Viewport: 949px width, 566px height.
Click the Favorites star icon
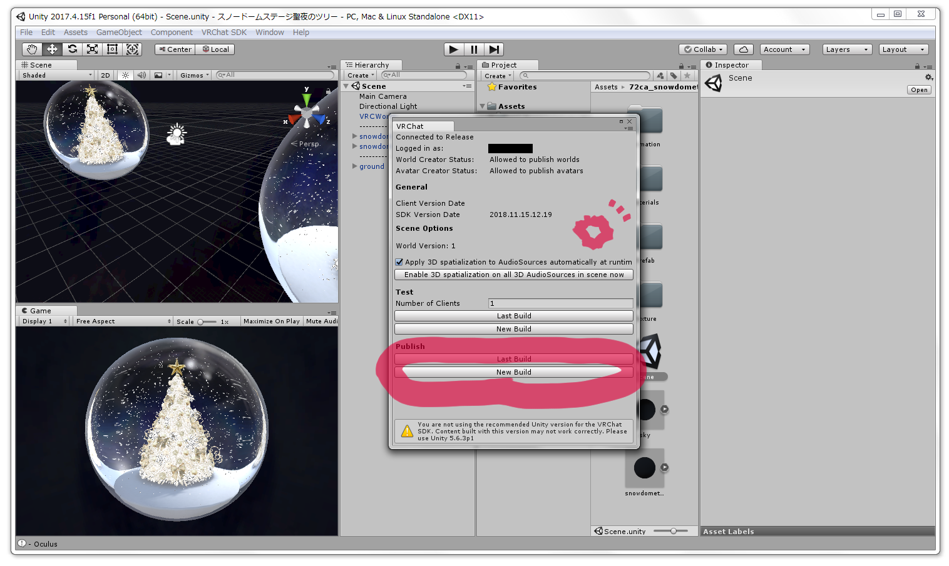point(492,87)
